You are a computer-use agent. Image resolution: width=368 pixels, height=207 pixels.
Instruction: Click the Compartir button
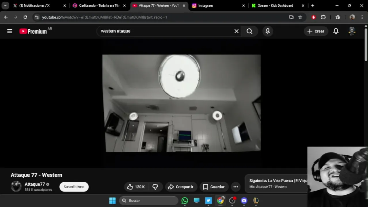pyautogui.click(x=181, y=187)
